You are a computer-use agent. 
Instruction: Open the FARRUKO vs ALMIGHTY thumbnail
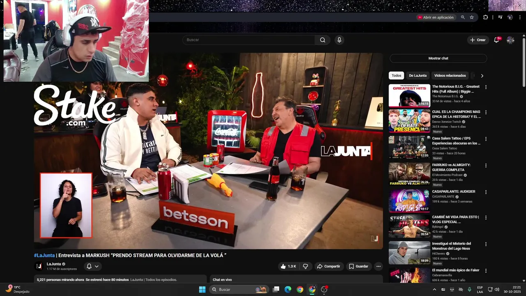409,174
